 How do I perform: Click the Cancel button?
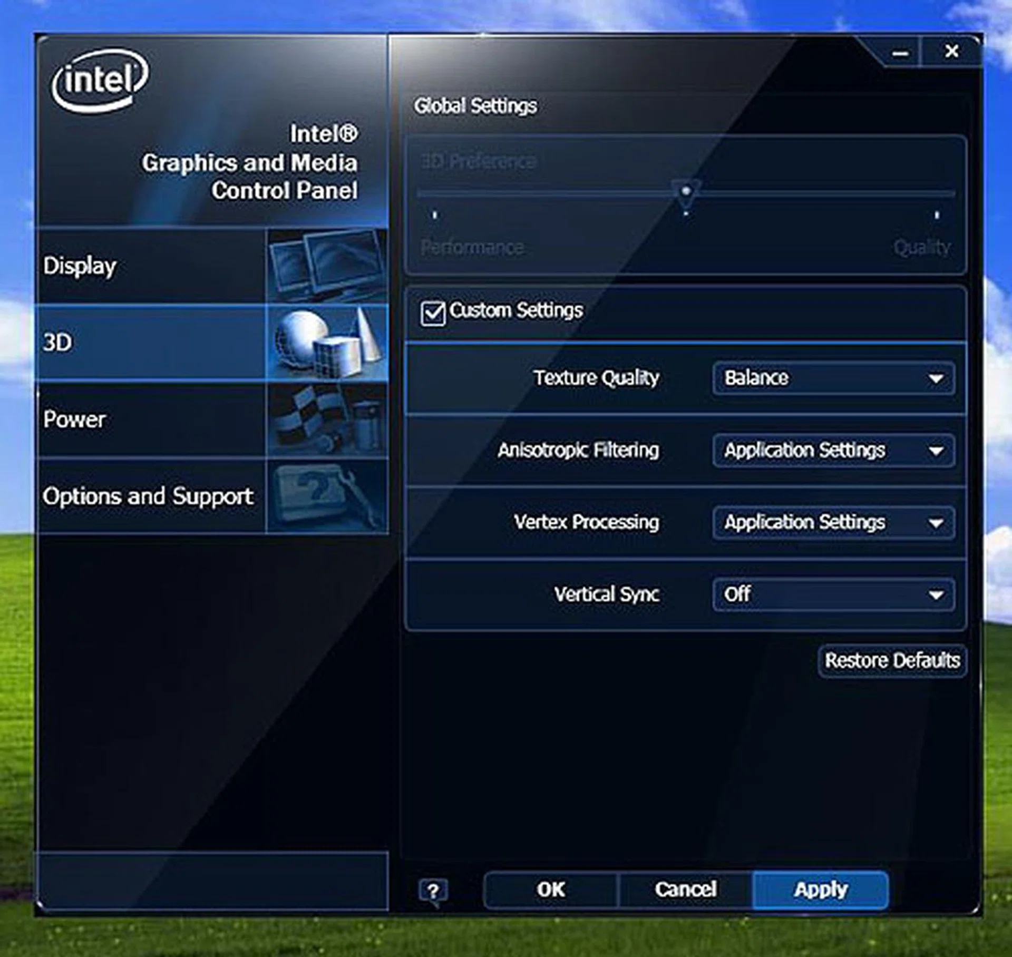point(685,890)
